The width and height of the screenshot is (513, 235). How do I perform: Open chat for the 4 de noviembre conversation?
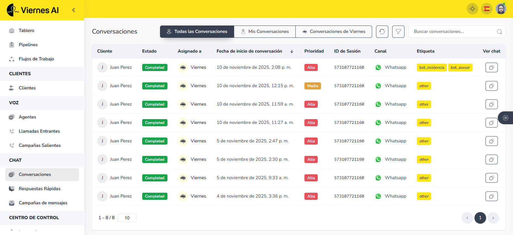pyautogui.click(x=491, y=196)
